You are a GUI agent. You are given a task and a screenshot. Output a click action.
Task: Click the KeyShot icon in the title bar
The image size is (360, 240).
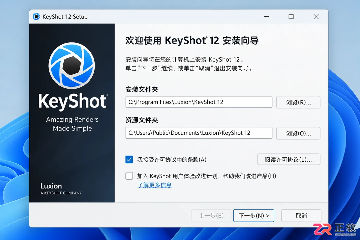coord(36,16)
